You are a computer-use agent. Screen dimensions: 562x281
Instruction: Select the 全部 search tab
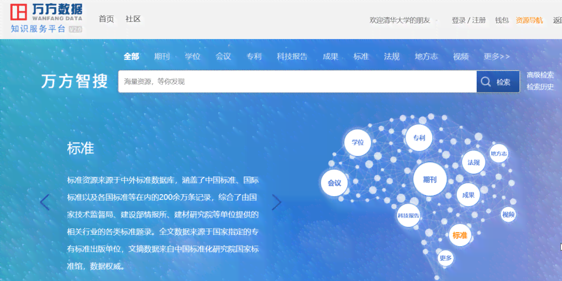point(131,56)
